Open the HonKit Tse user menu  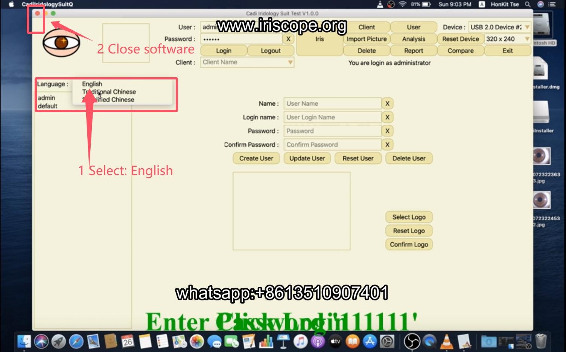point(505,5)
